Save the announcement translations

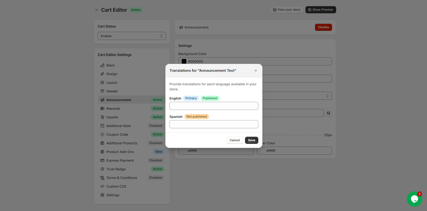(x=251, y=140)
